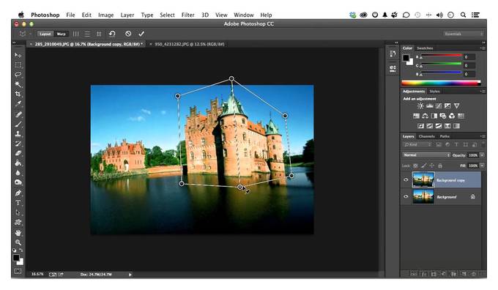Toggle lock position
The image size is (498, 290).
(432, 166)
